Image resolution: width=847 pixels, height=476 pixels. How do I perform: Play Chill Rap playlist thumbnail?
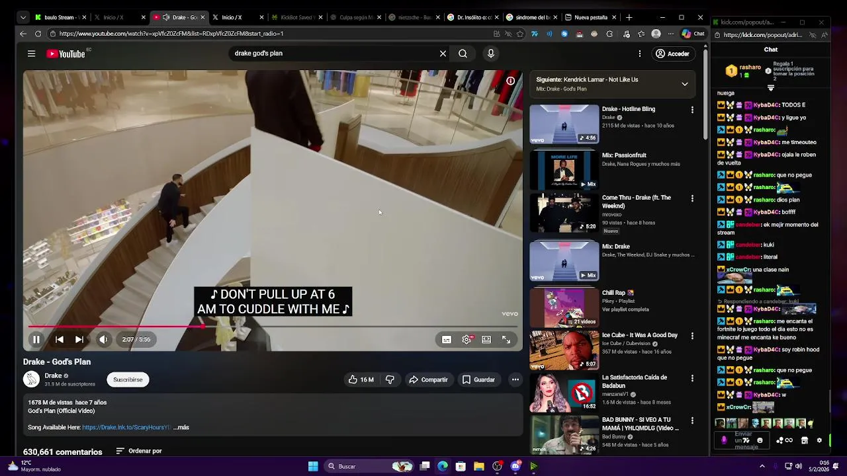tap(564, 307)
